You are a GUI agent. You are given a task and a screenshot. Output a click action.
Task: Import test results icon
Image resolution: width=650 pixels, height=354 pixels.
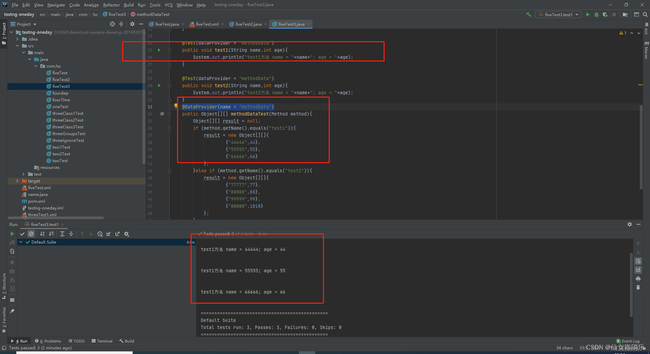point(109,234)
